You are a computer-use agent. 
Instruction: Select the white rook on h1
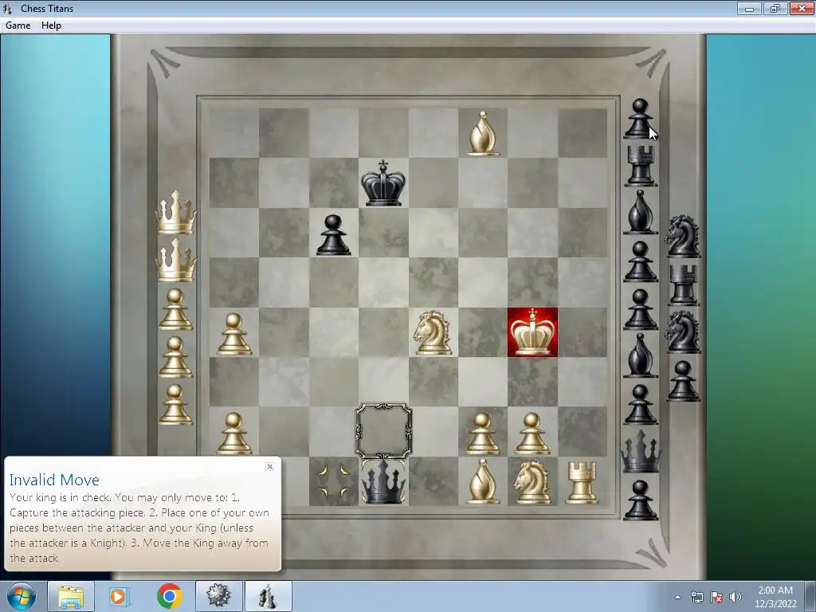582,483
